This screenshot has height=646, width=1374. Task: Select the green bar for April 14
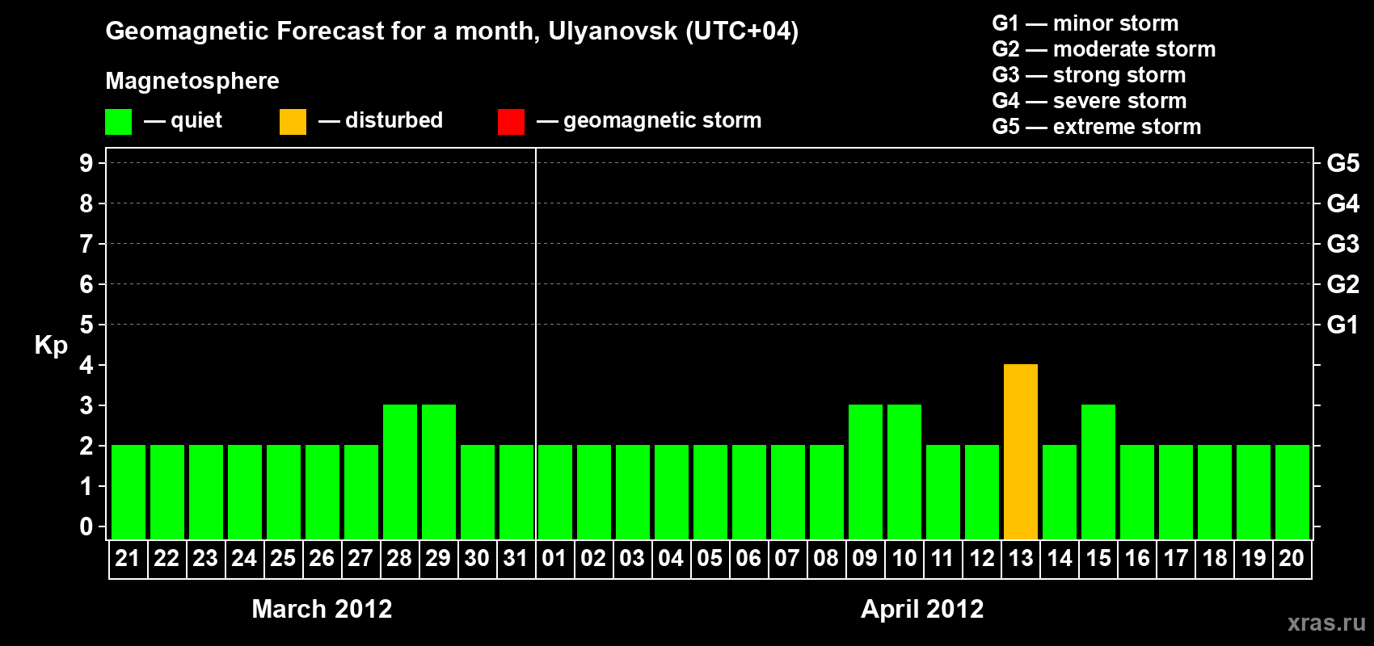pyautogui.click(x=1060, y=493)
